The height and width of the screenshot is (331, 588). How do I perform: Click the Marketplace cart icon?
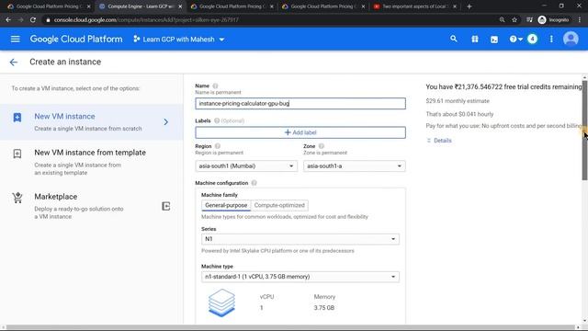point(17,198)
